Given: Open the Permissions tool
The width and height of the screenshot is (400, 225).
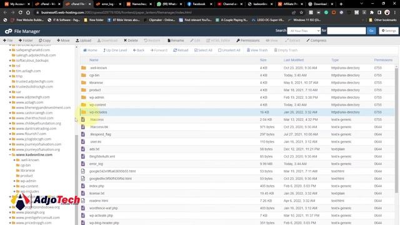Looking at the screenshot, I should tap(247, 40).
